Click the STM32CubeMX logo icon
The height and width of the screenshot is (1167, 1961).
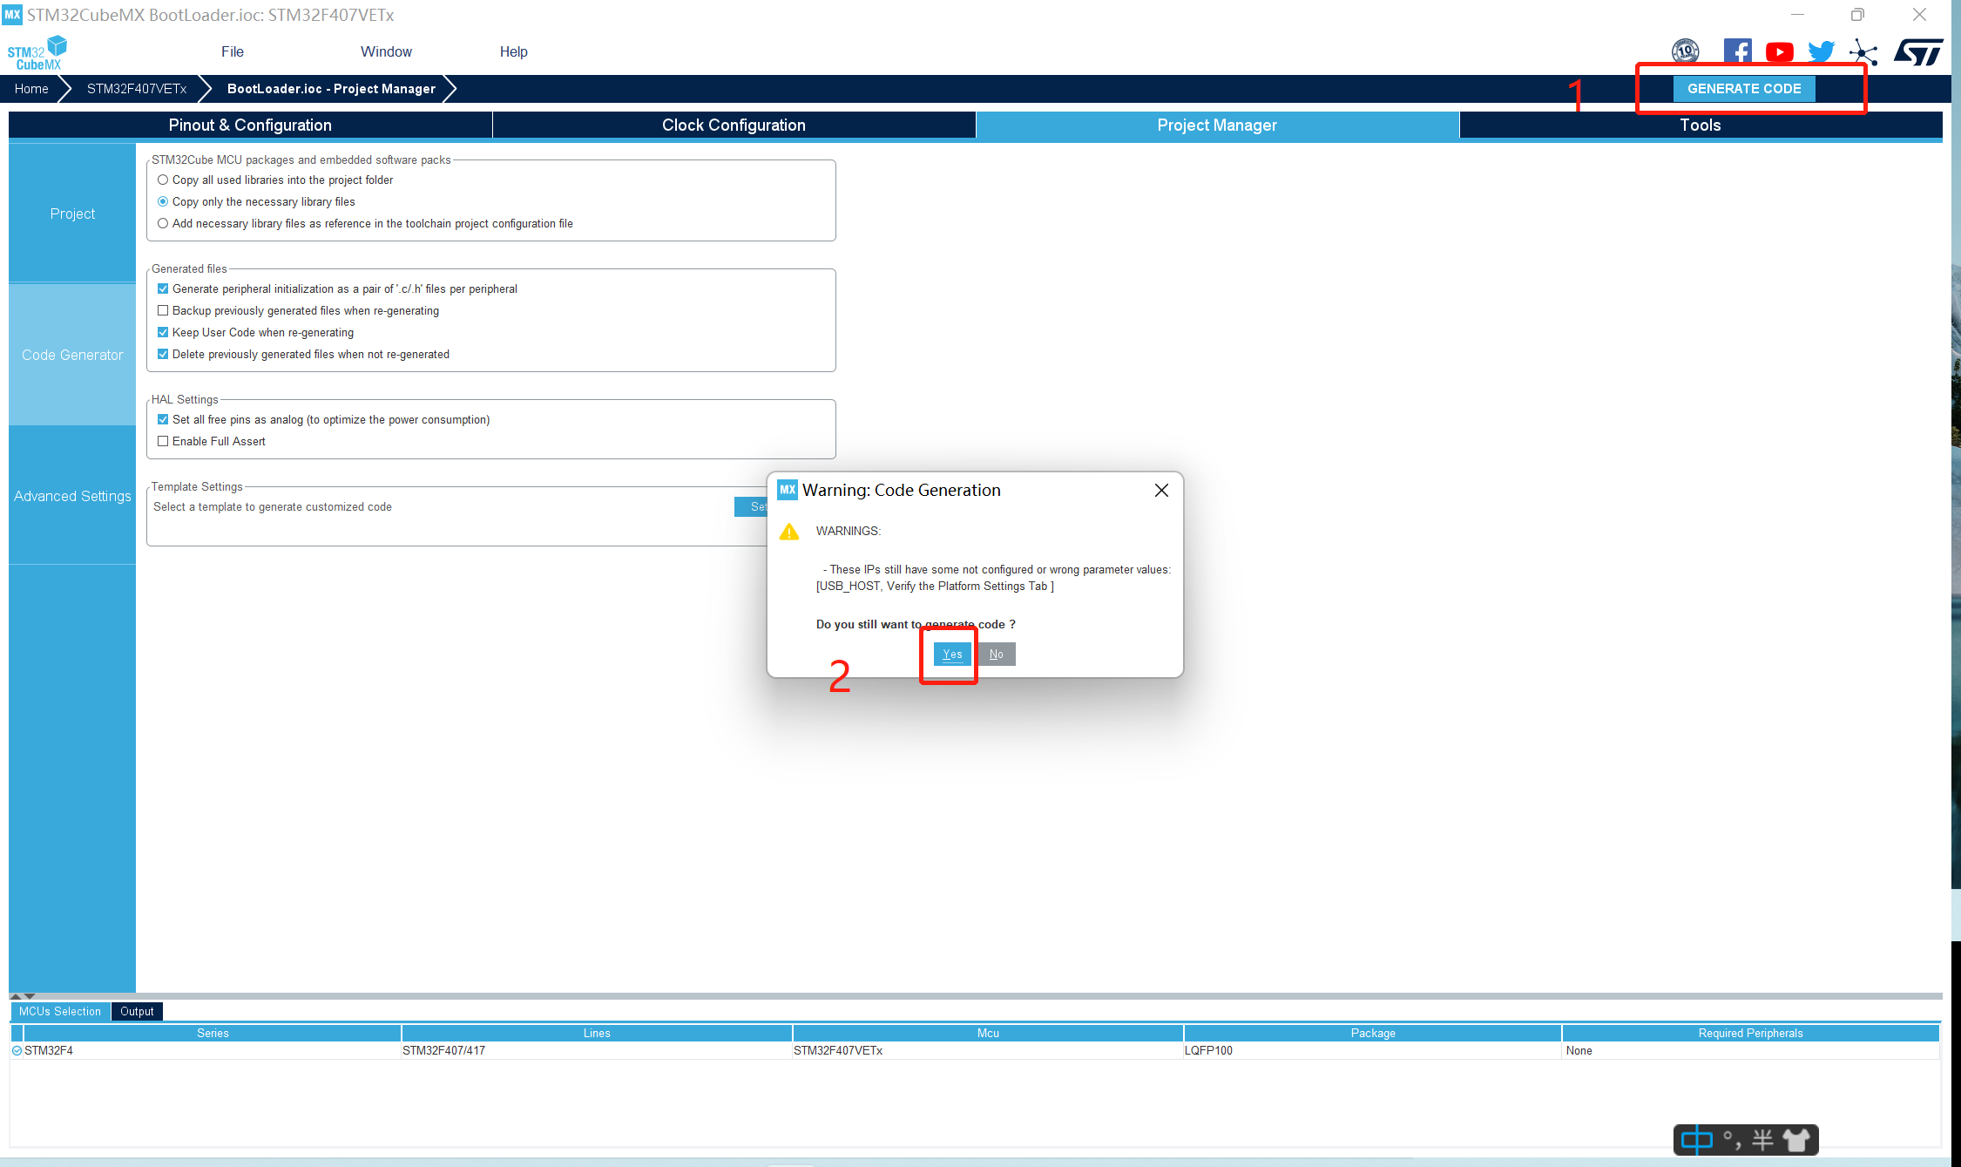(37, 53)
